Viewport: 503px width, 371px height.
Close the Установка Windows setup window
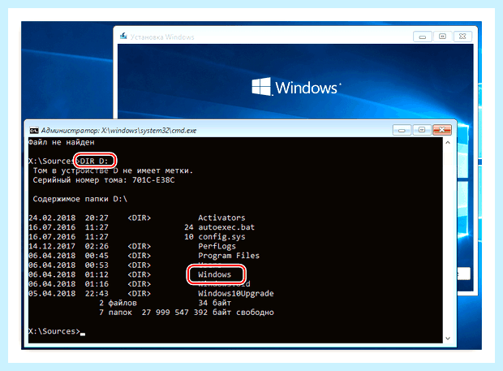point(462,37)
